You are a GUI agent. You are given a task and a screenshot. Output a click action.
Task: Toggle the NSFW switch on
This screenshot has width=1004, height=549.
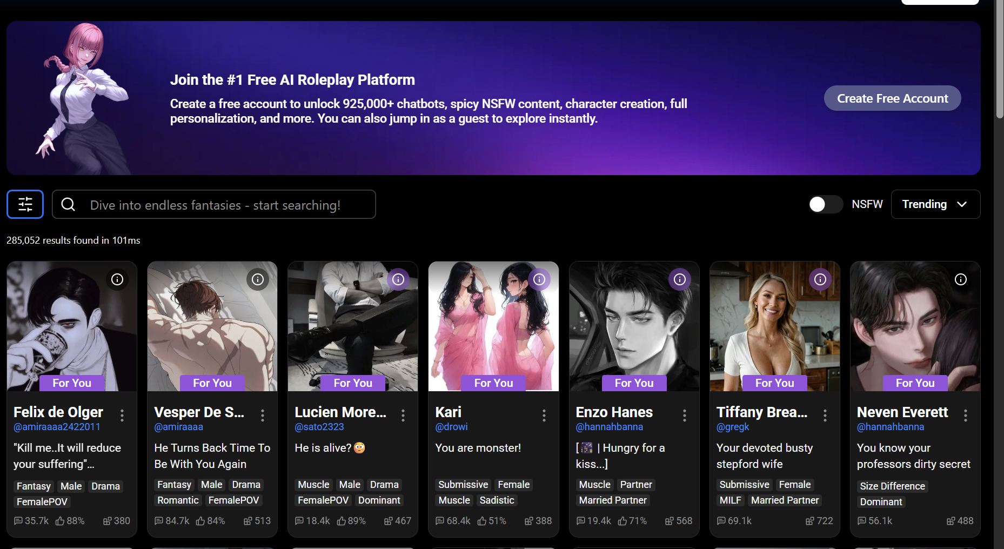coord(825,204)
